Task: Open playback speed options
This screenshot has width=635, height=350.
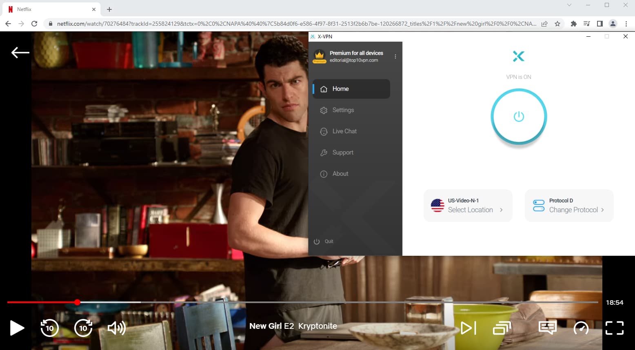Action: pyautogui.click(x=581, y=328)
